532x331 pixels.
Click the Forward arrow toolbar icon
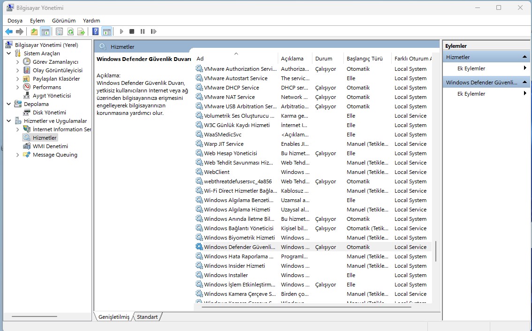point(20,31)
